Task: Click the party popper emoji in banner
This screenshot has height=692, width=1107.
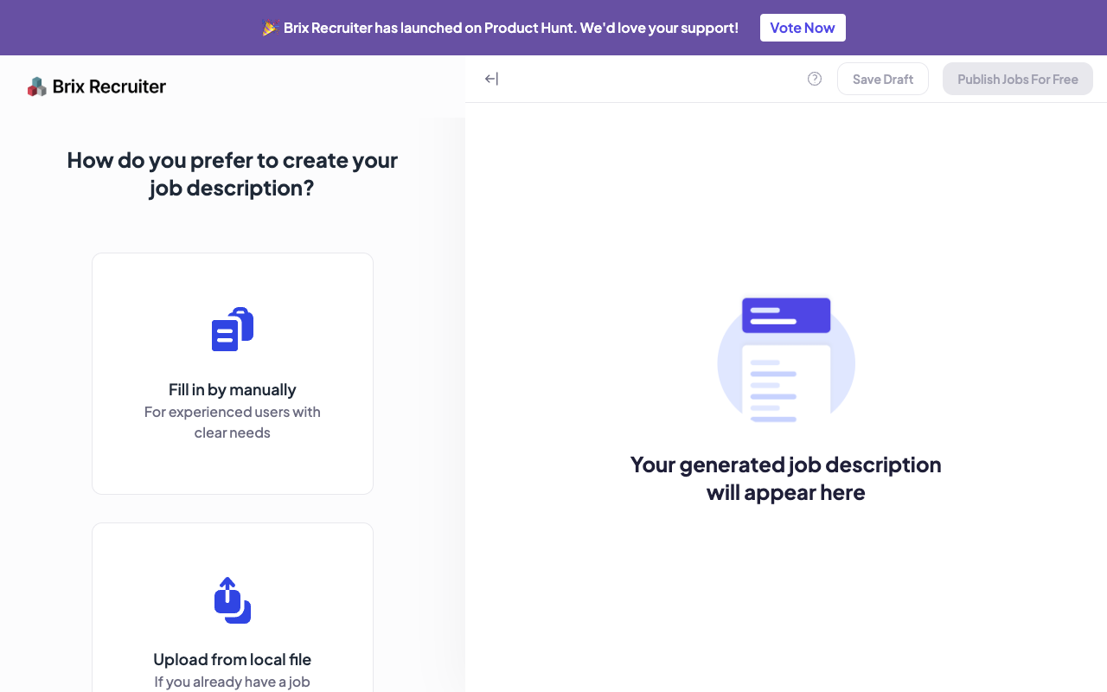Action: point(270,28)
